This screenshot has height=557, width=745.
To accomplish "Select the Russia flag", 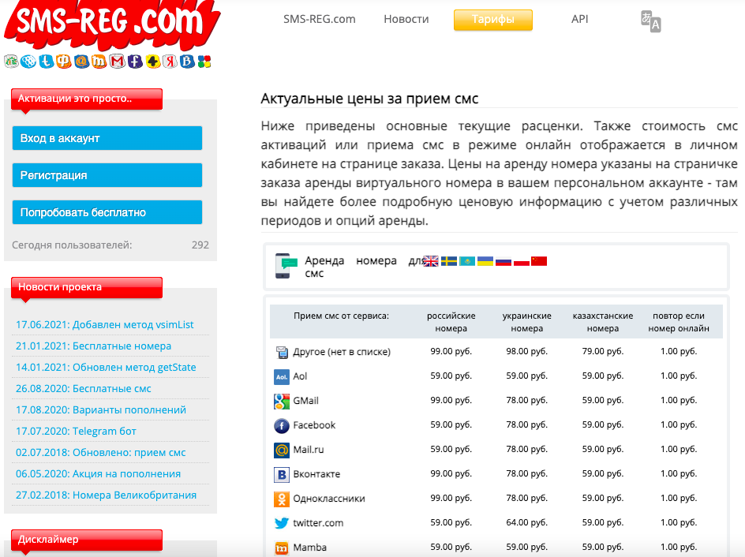I will coord(504,261).
